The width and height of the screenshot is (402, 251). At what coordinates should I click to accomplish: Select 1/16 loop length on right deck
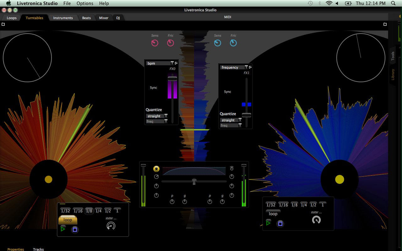[x=283, y=205]
